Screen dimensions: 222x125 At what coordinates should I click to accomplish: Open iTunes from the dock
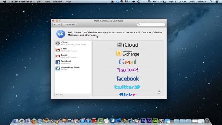(x=88, y=121)
